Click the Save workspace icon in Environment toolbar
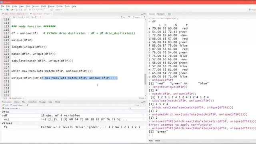This screenshot has height=144, width=256. pos(6,105)
